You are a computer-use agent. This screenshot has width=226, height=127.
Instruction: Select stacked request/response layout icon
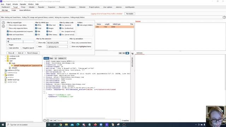[124, 53]
